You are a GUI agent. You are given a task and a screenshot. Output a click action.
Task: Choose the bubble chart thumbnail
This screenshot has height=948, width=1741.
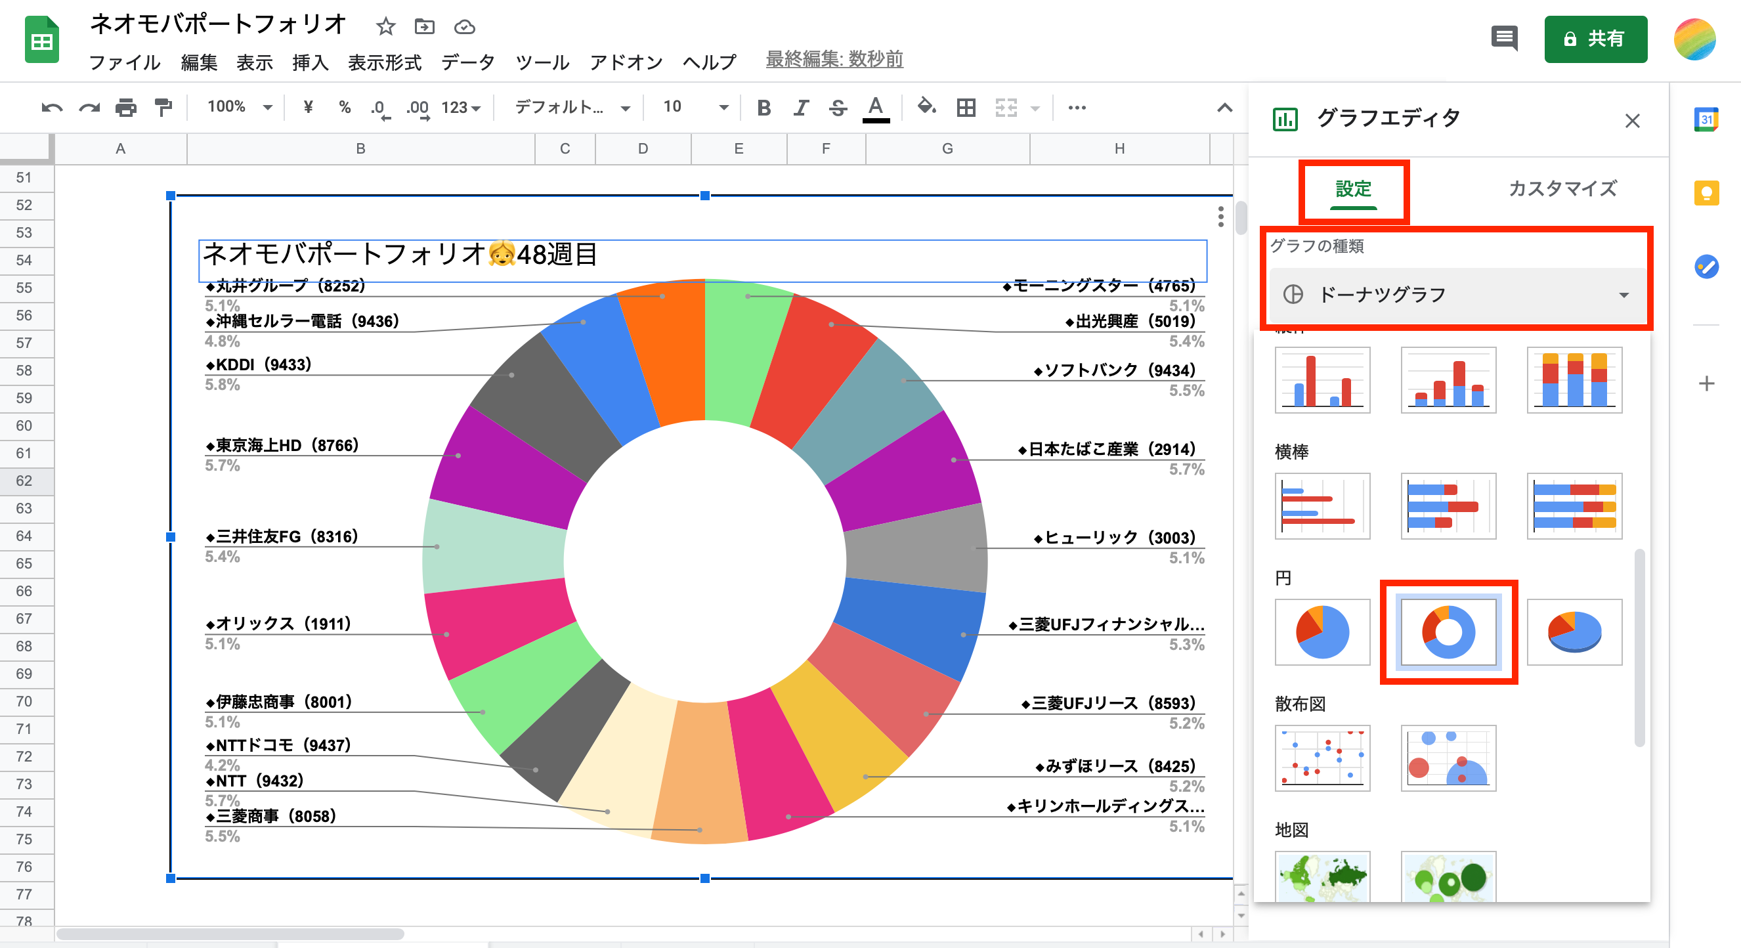[1448, 758]
